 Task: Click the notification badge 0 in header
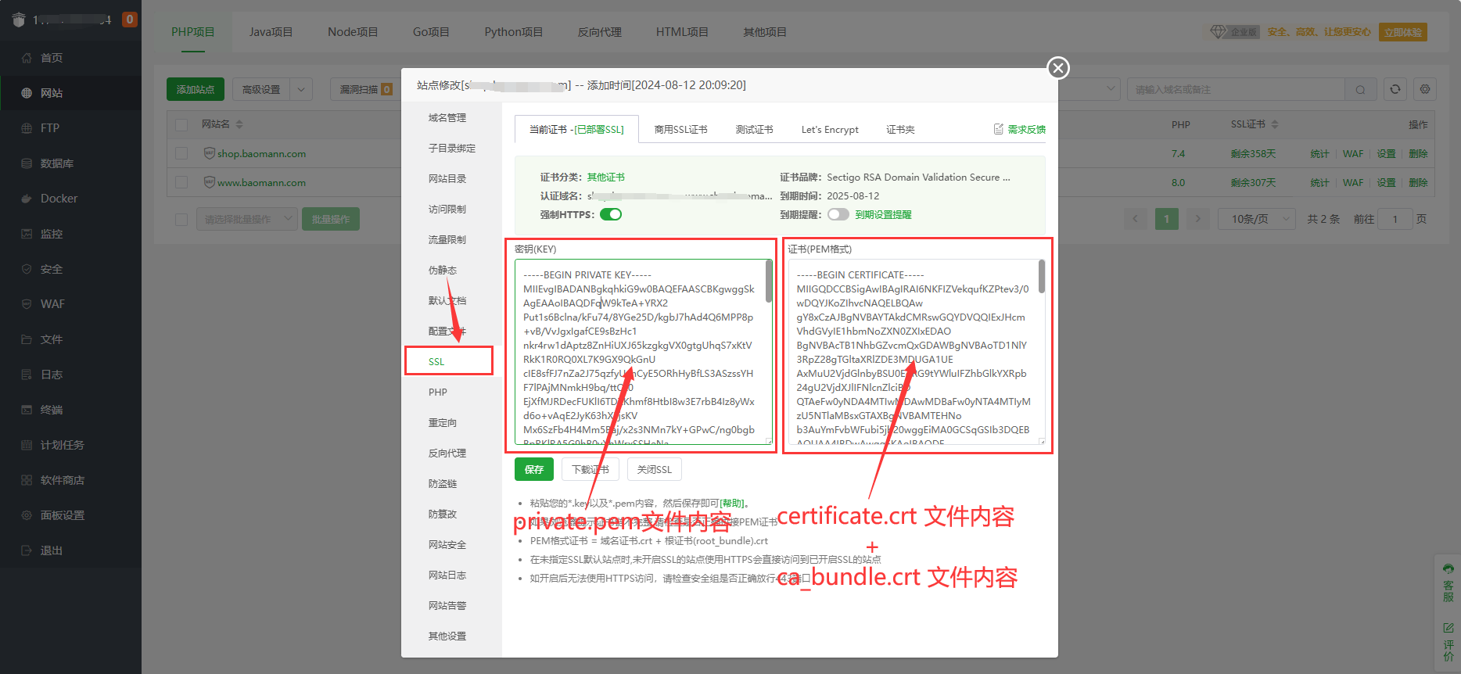[x=130, y=19]
